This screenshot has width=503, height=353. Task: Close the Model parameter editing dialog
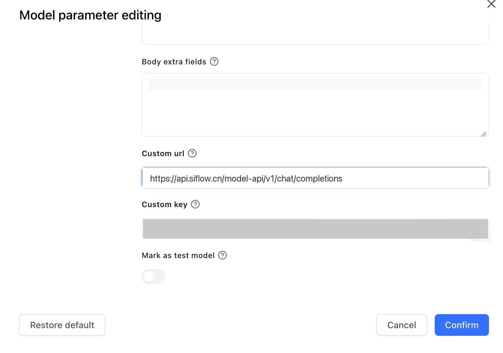(x=491, y=4)
